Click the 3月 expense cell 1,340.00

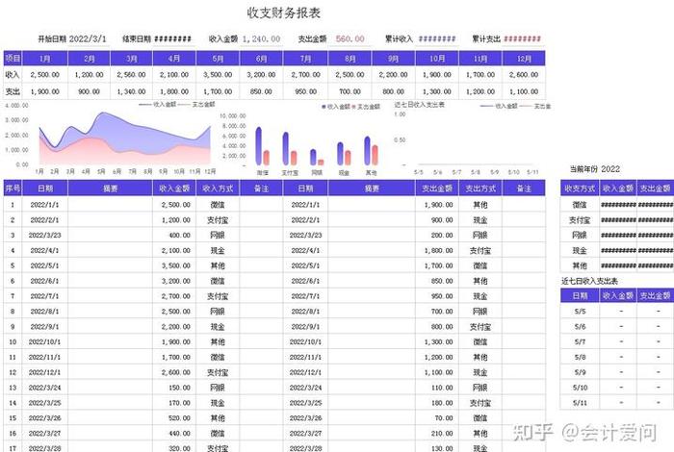tap(132, 91)
